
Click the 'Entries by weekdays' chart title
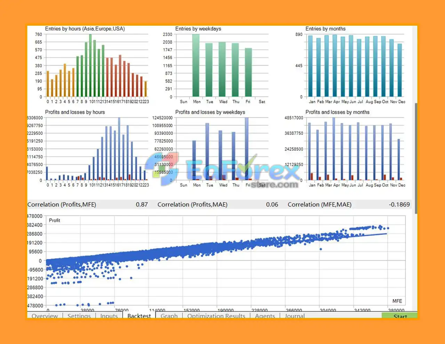point(198,29)
